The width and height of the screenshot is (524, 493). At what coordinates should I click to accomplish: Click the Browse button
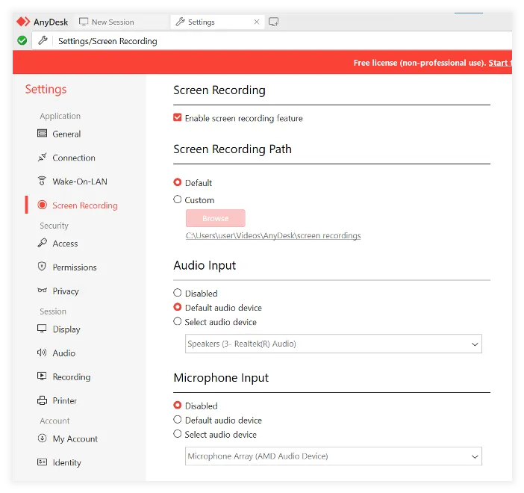[215, 218]
